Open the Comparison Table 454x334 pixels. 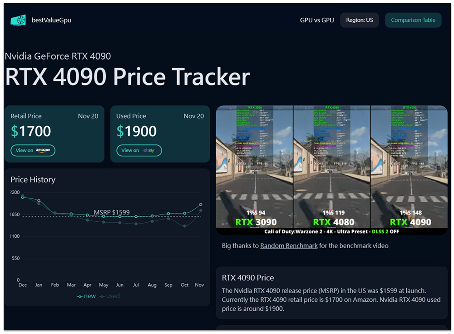point(413,20)
